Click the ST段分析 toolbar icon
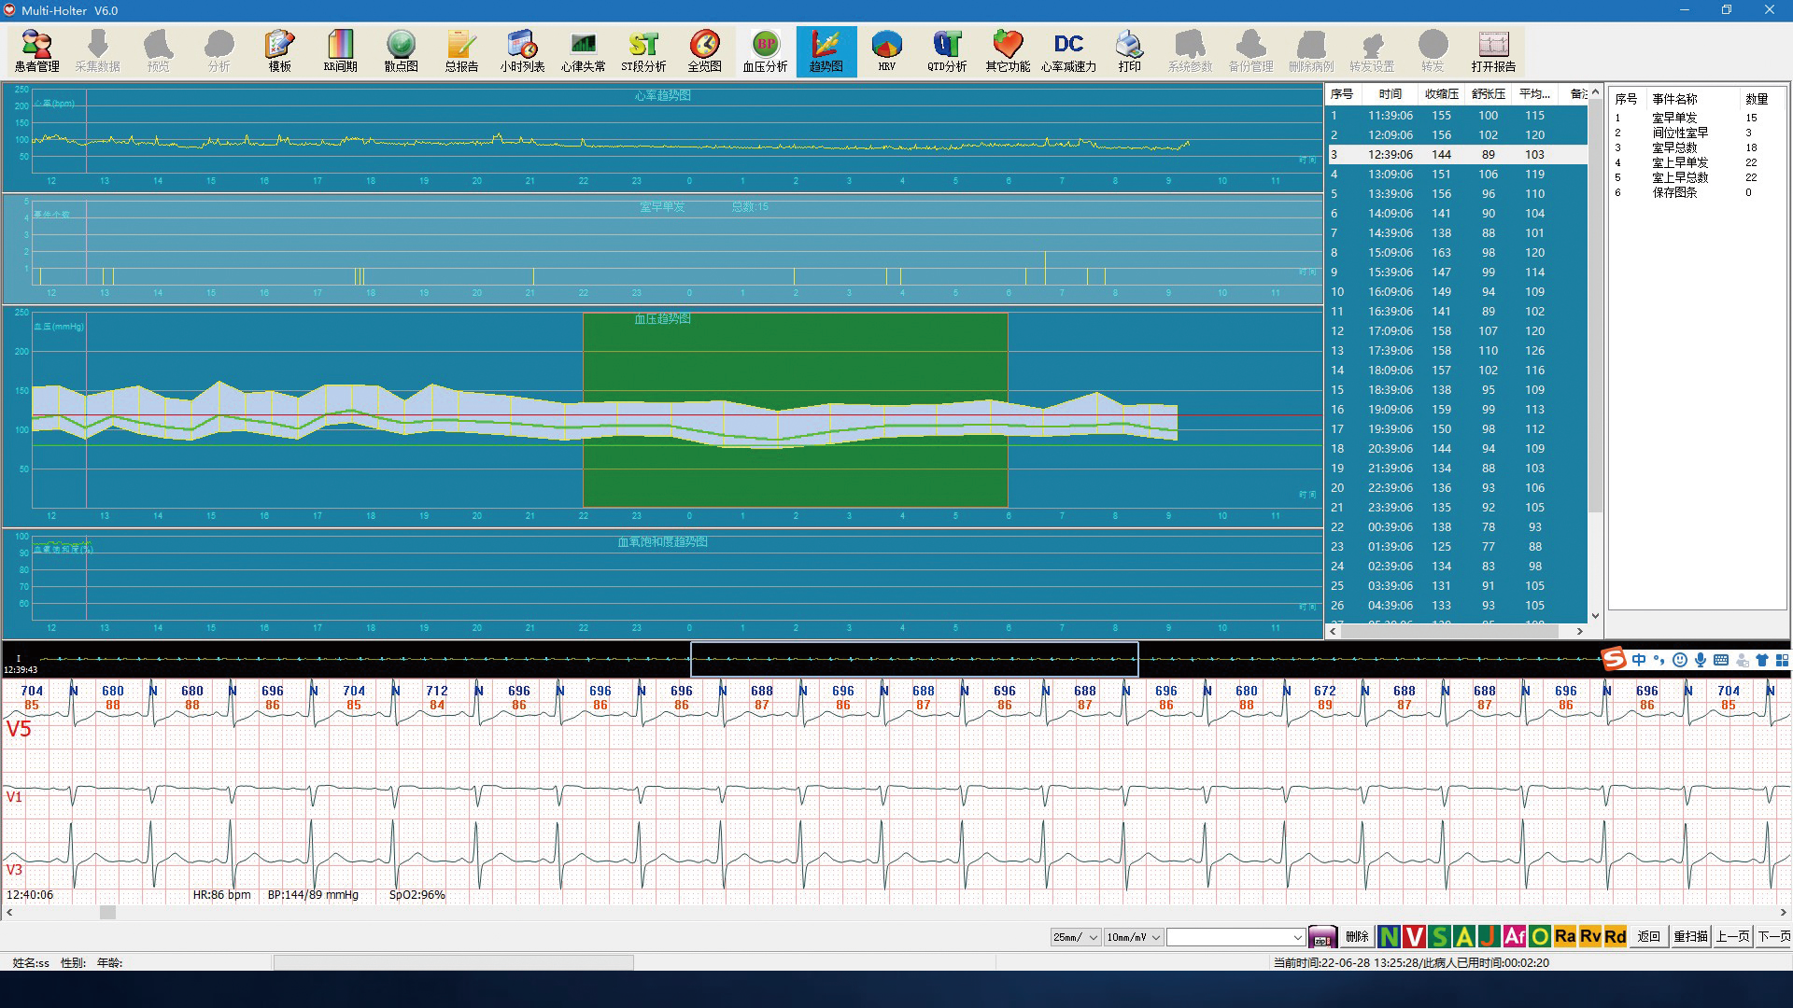This screenshot has height=1008, width=1793. [x=643, y=50]
